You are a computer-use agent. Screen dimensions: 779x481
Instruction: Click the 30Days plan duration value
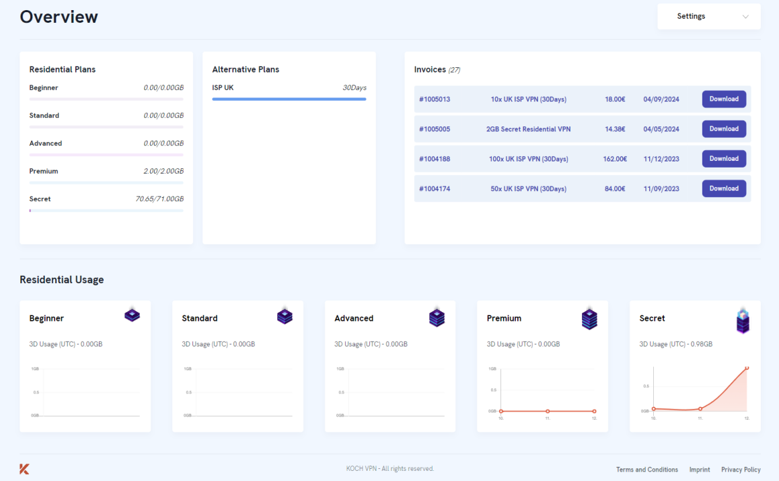click(x=355, y=87)
